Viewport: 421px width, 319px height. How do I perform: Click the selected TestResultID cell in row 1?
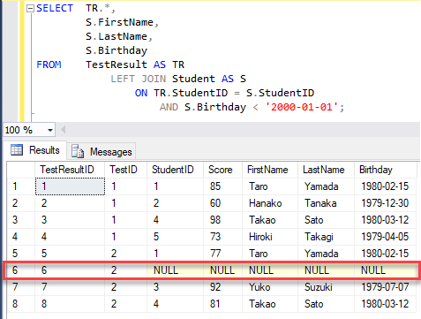pyautogui.click(x=70, y=186)
